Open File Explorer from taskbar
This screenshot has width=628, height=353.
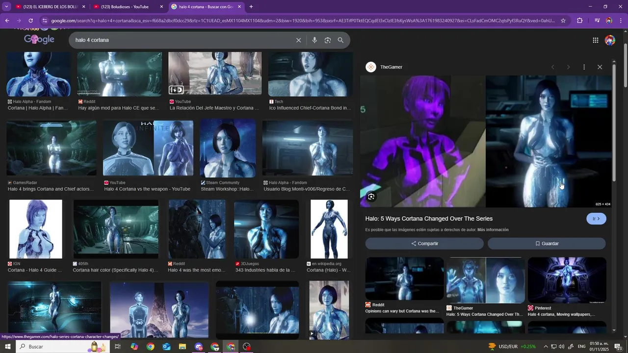pos(183,347)
